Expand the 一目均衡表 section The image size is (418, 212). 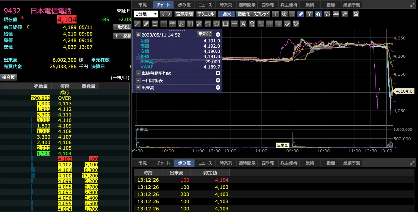138,81
